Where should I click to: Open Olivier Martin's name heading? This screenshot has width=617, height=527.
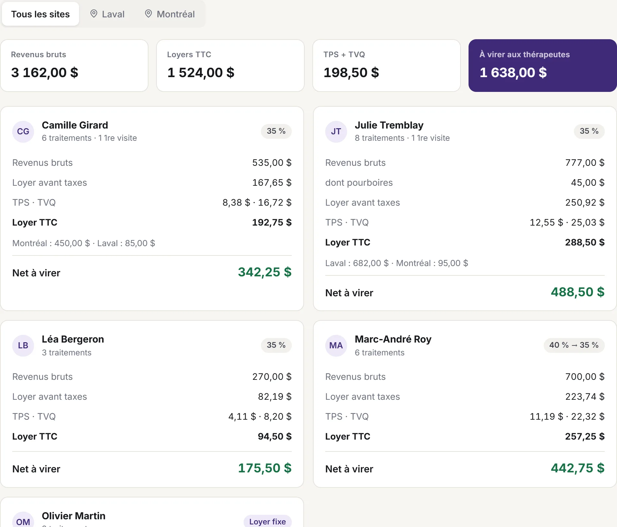pos(74,516)
